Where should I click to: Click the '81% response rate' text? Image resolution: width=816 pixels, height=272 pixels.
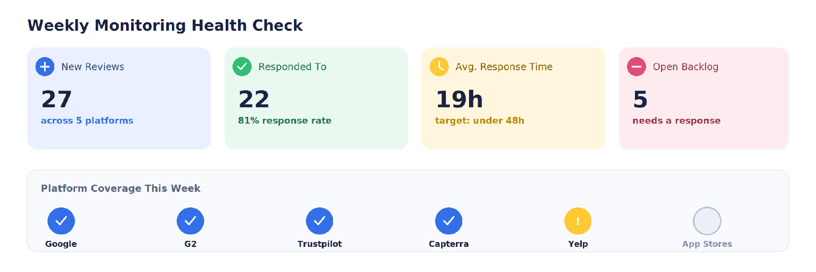pyautogui.click(x=285, y=120)
